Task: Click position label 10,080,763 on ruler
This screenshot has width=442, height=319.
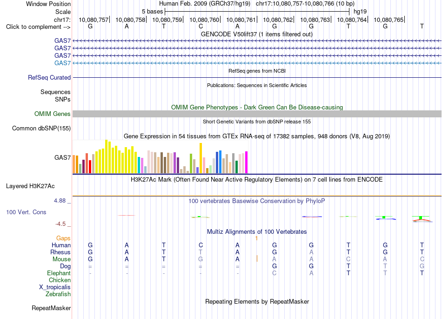Action: click(x=315, y=20)
